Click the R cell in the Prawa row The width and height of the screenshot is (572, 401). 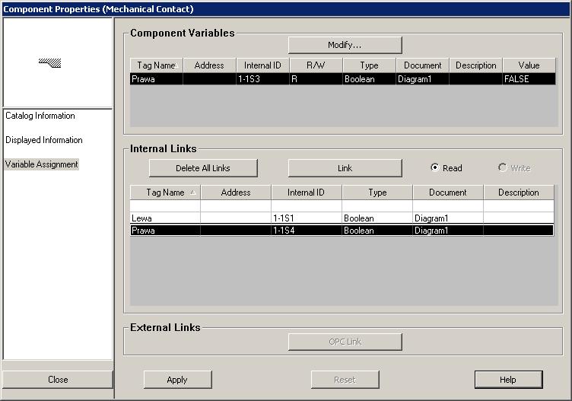316,79
